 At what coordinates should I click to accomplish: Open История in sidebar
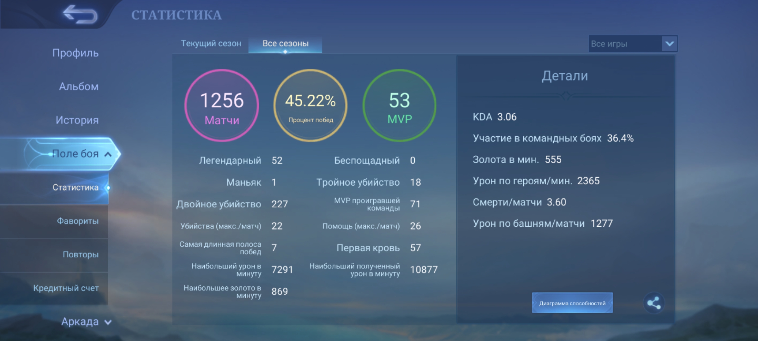[77, 120]
